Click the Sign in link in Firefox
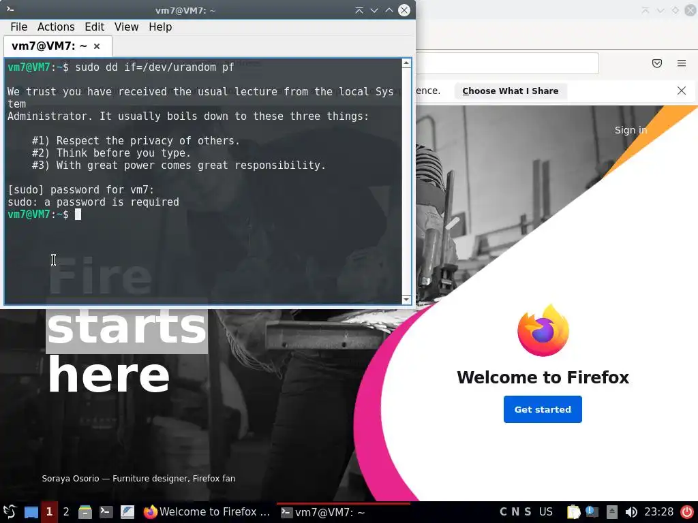This screenshot has height=523, width=698. pos(631,130)
